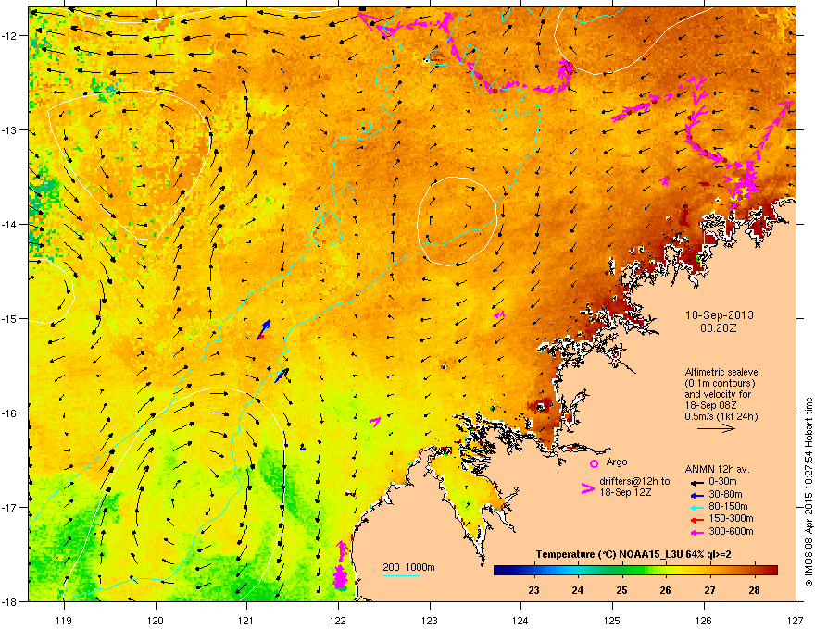
Task: Click the colorbar tick label 27
Action: point(709,590)
